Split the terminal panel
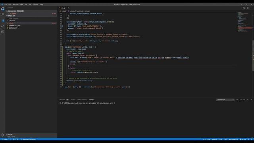This screenshot has height=143, width=254. point(241,100)
